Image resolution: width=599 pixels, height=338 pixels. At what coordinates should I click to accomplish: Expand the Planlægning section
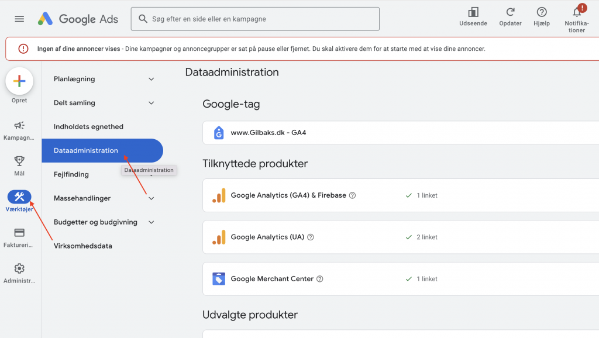pyautogui.click(x=102, y=78)
